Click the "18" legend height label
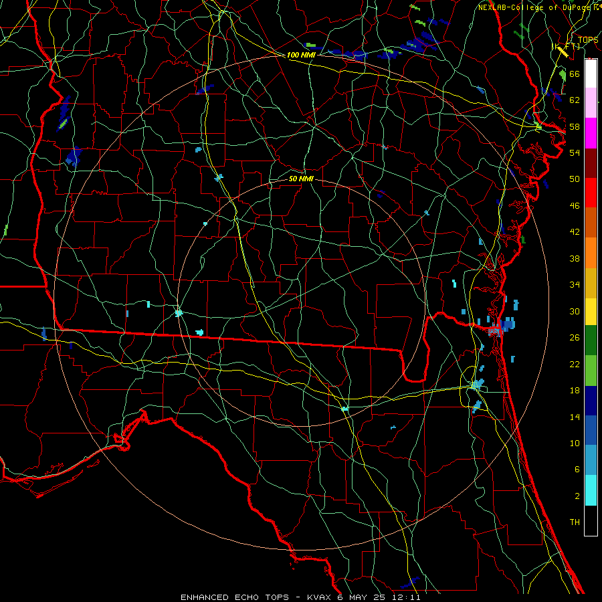This screenshot has width=602, height=602. 575,391
